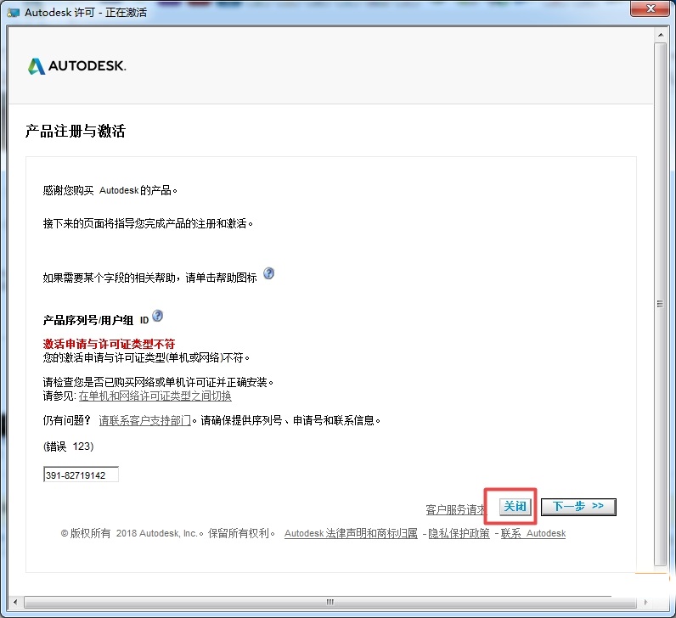Click the 产品注册与激活 page heading
This screenshot has width=676, height=618.
[76, 131]
